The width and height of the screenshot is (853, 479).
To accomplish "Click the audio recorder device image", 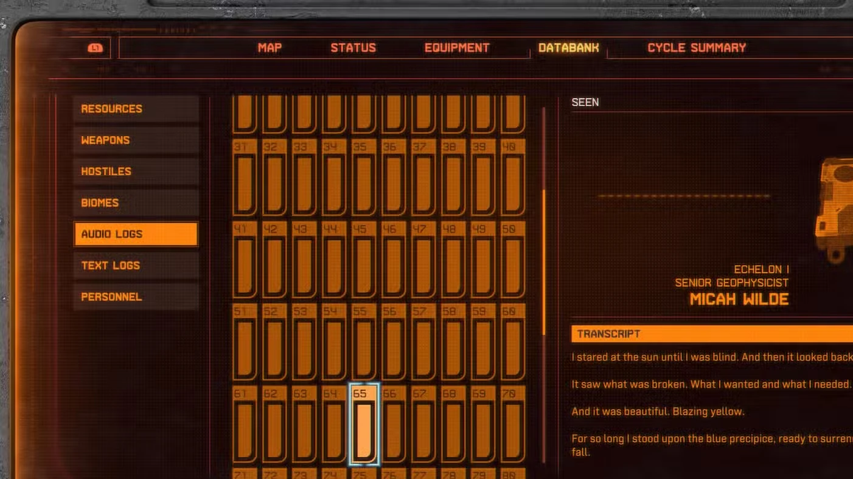I will [834, 210].
